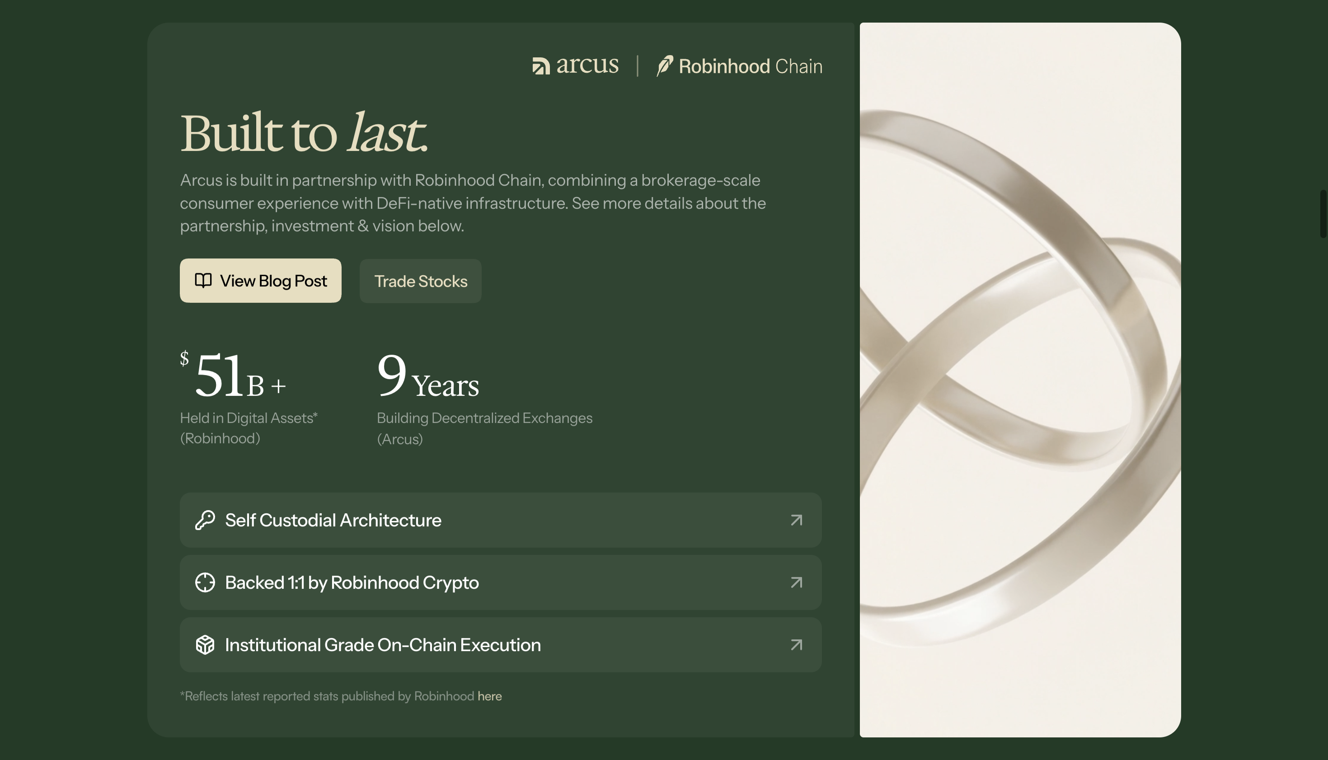Click the Arcus logo
This screenshot has height=760, width=1328.
coord(575,65)
